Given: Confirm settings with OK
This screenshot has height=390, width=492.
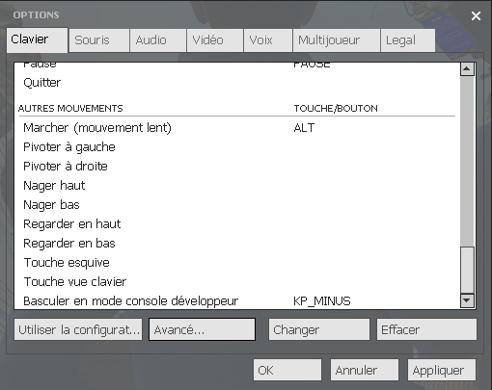Looking at the screenshot, I should (x=287, y=370).
